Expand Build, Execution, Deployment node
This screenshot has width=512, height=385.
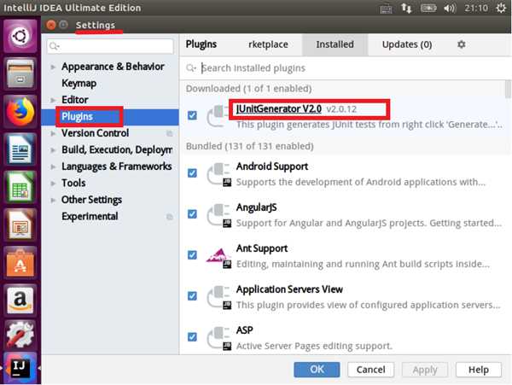click(x=53, y=150)
